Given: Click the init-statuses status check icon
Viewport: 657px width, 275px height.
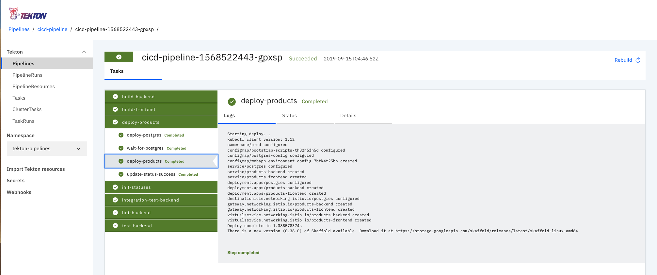Looking at the screenshot, I should pyautogui.click(x=115, y=187).
